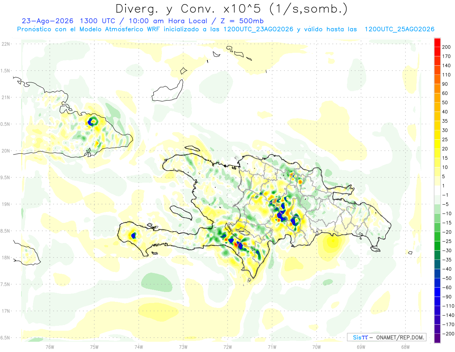This screenshot has height=352, width=455.
Task: Click the 74W longitude label
Action: point(139,347)
